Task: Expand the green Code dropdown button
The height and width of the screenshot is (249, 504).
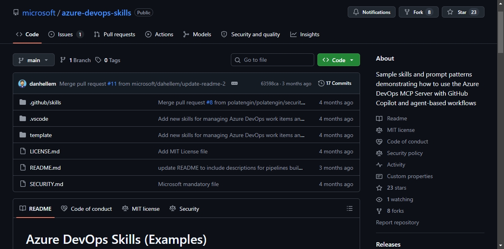Action: click(339, 60)
